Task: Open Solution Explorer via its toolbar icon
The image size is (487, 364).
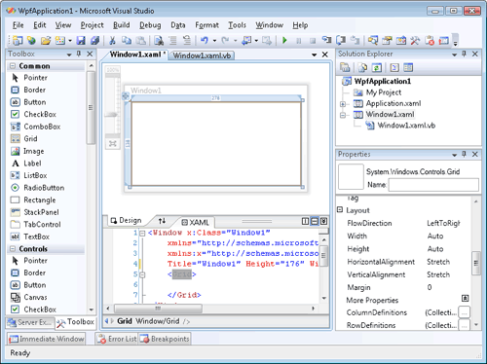Action: pyautogui.click(x=373, y=41)
